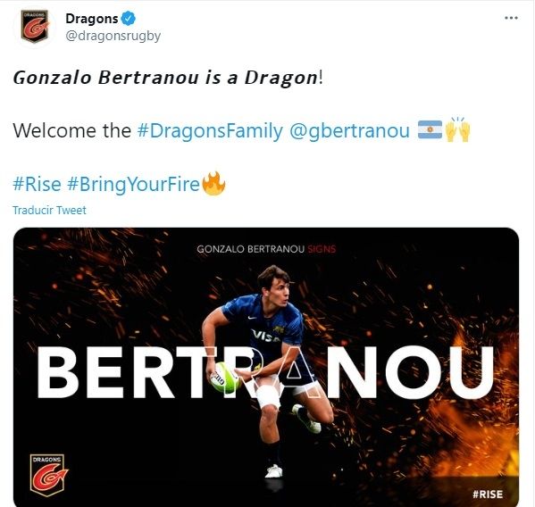The image size is (535, 507).
Task: Click the blue verified badge
Action: 129,19
